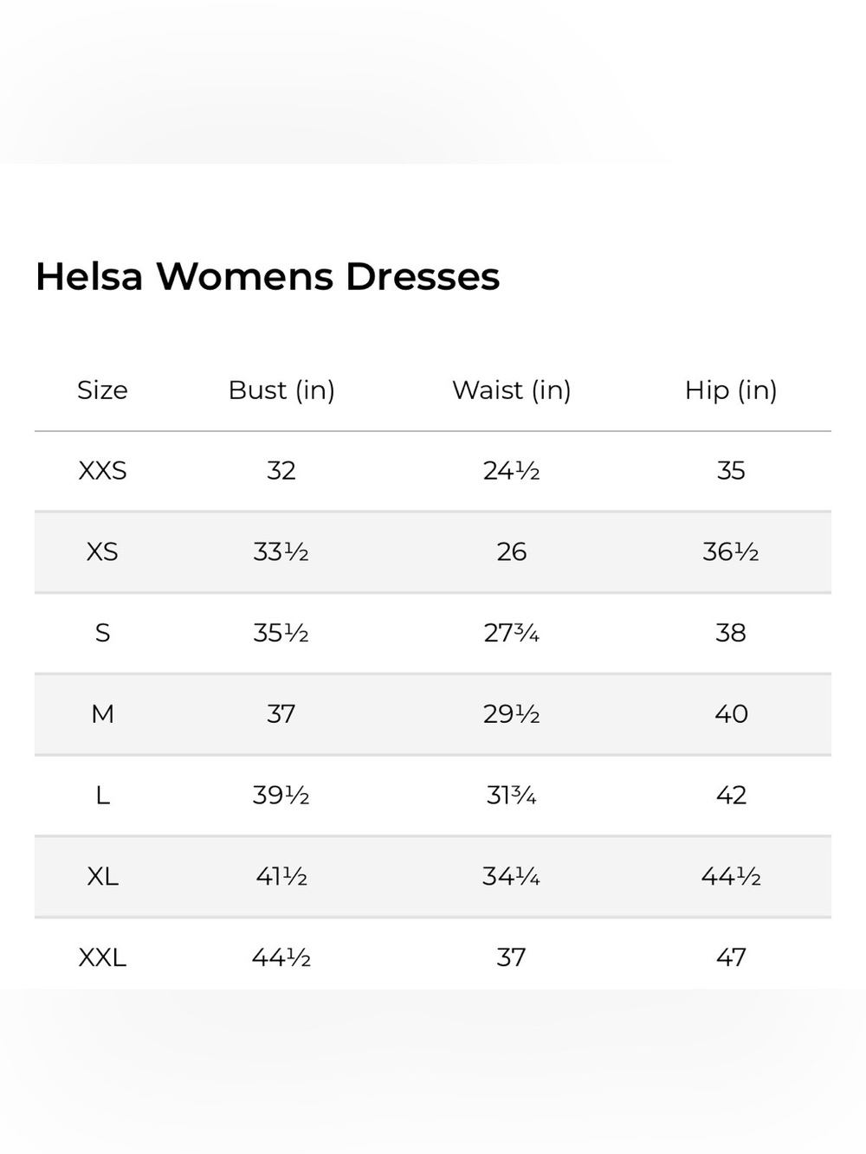Select the Size column header

(102, 390)
